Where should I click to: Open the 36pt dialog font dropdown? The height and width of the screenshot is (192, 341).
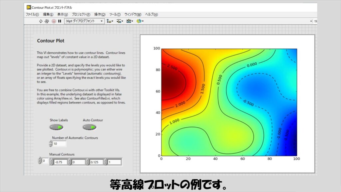pos(85,21)
